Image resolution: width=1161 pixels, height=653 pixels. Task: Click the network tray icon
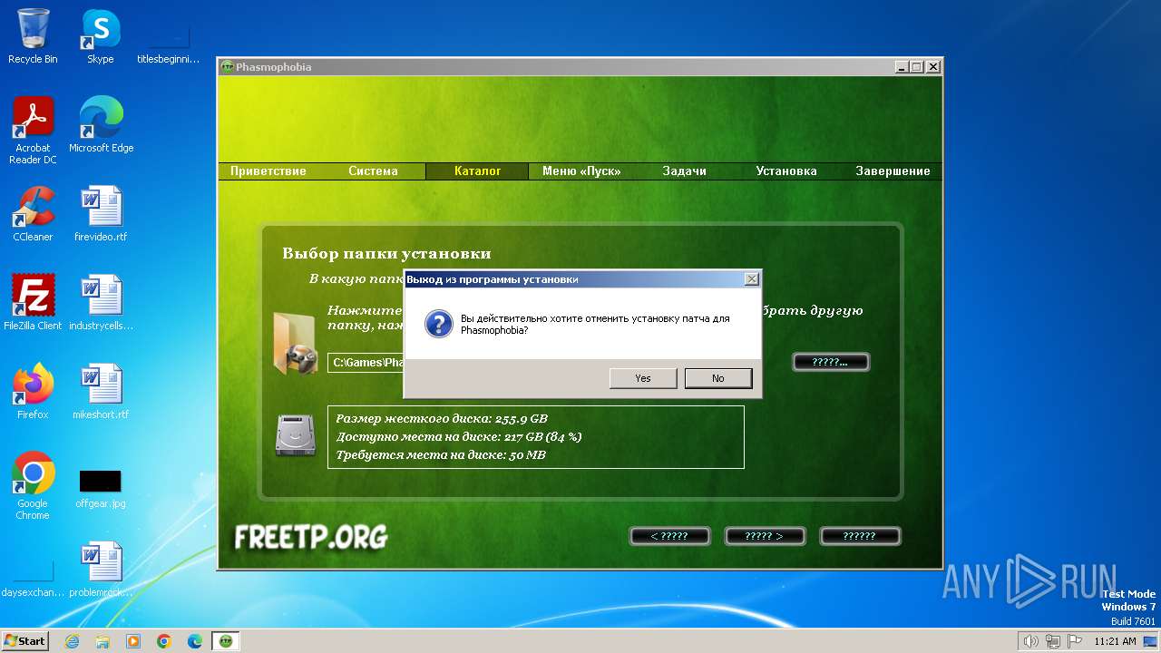tap(1053, 641)
